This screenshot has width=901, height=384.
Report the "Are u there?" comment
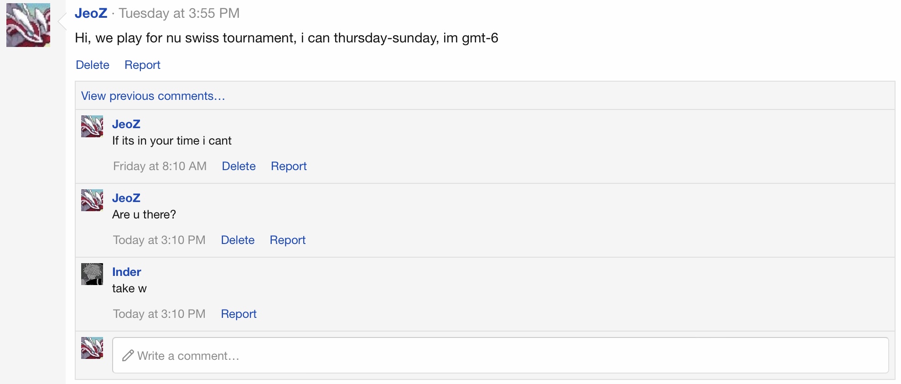287,240
